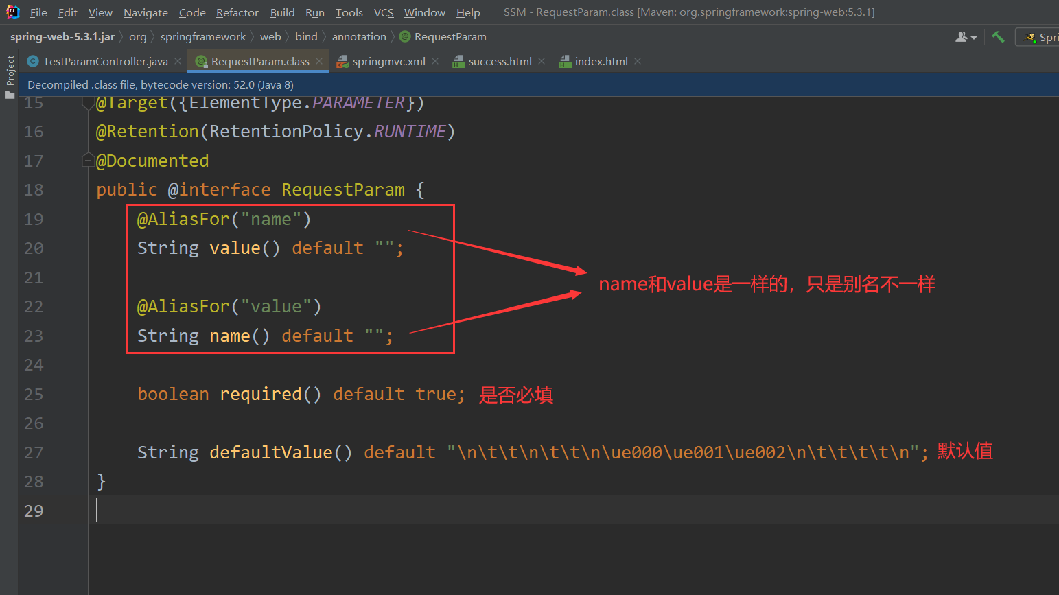The width and height of the screenshot is (1059, 595).
Task: Open the Tools menu
Action: (x=349, y=12)
